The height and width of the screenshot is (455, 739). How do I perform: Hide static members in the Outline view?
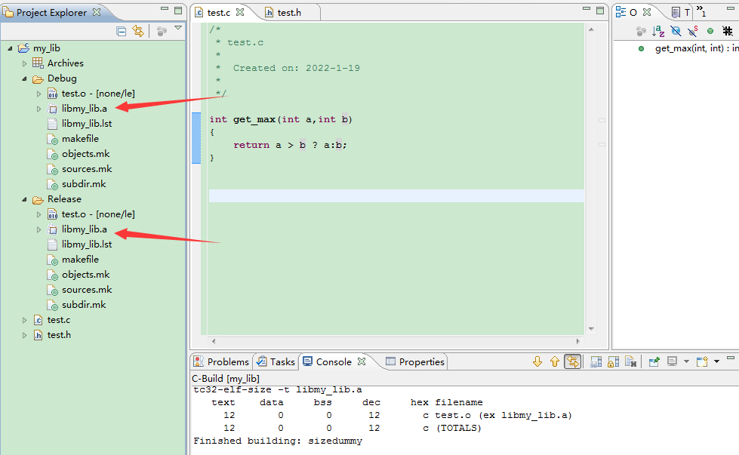point(694,30)
